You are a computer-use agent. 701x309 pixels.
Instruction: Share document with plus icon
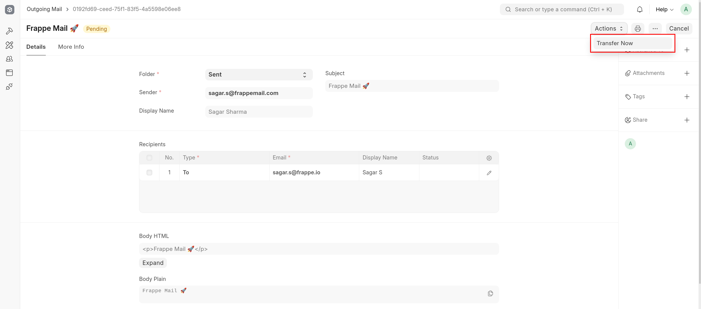tap(687, 120)
